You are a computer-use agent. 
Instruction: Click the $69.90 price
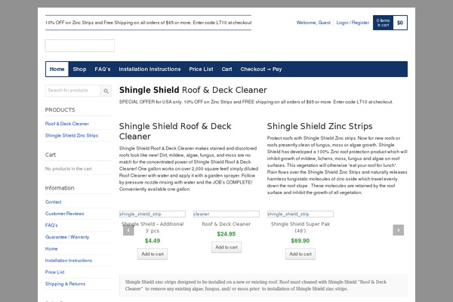[x=300, y=241]
